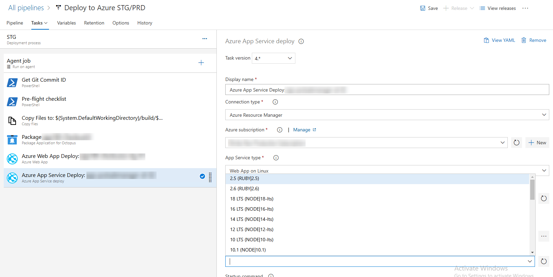Switch to the Pipeline tab

pyautogui.click(x=15, y=23)
